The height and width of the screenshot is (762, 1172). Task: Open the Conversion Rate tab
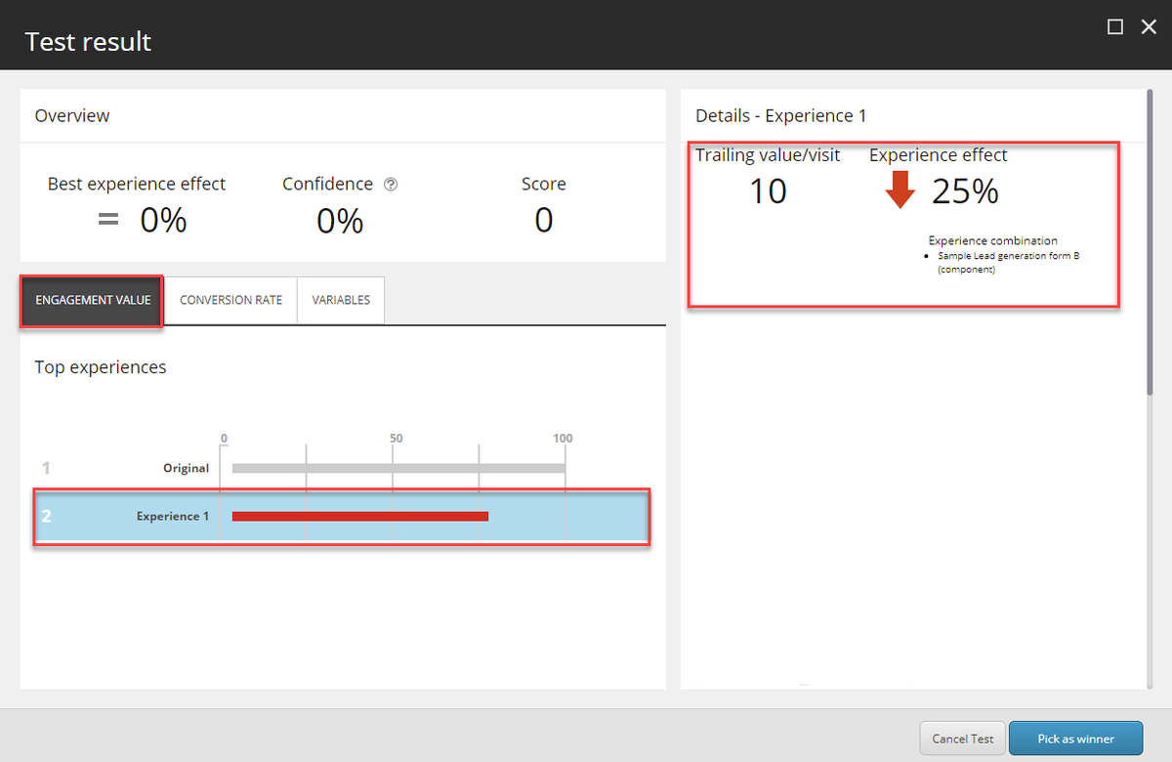pos(230,300)
